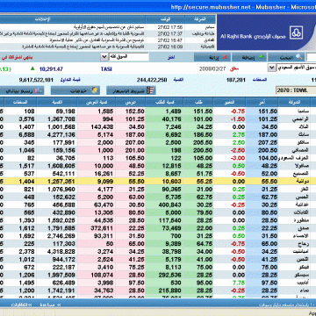The height and width of the screenshot is (316, 316).
Task: Open the 17:56 news headline
Action: pyautogui.click(x=73, y=27)
